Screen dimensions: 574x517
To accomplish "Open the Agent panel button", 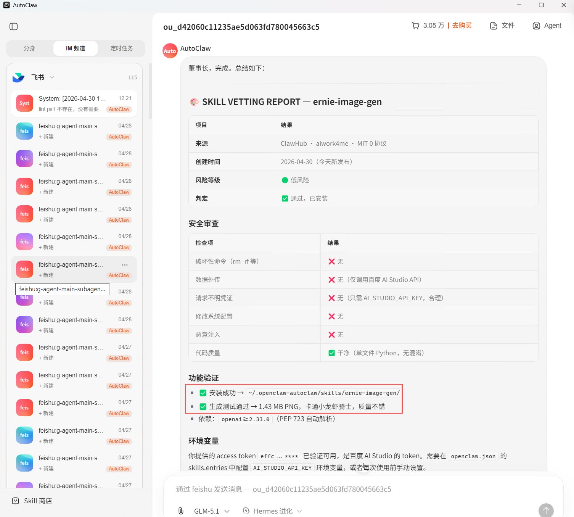I will pyautogui.click(x=547, y=26).
